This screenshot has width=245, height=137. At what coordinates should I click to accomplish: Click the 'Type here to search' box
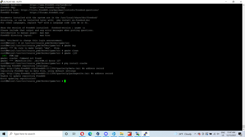pos(35,134)
